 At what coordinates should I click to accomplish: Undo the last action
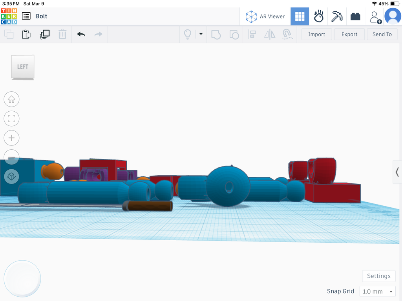tap(81, 34)
